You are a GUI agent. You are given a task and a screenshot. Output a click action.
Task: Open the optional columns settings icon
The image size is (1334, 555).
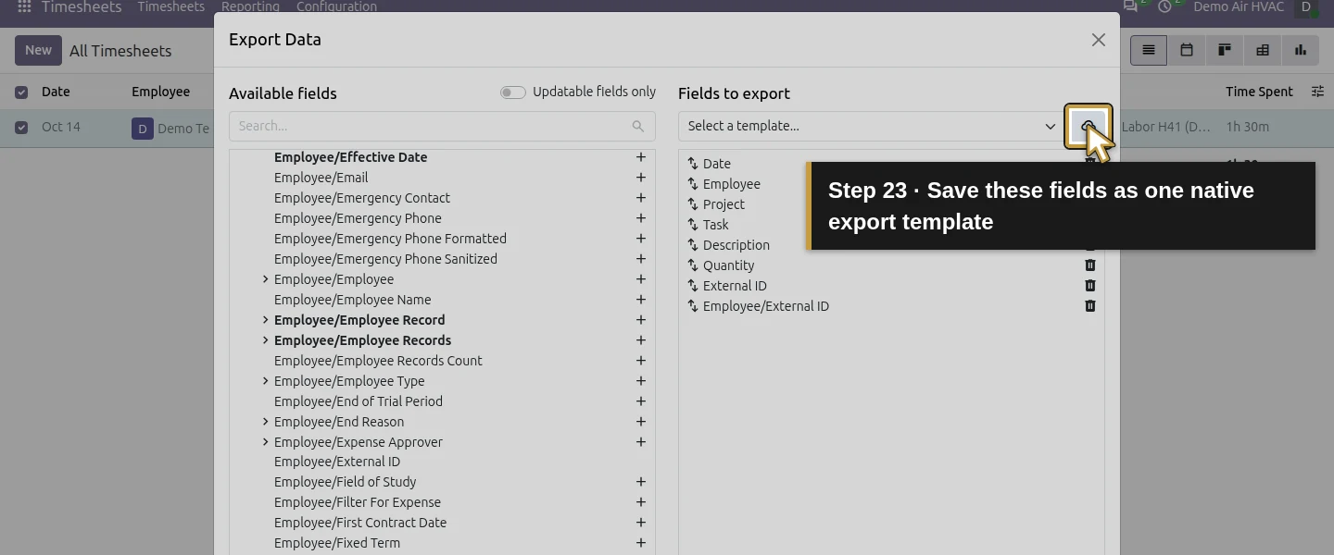[1318, 92]
